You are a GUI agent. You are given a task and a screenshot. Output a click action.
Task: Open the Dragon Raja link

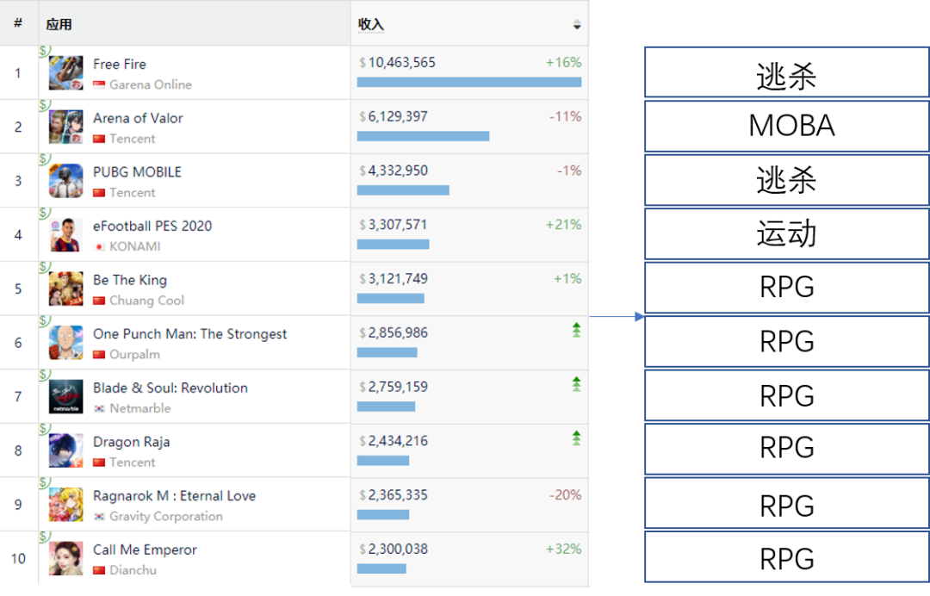[x=131, y=442]
